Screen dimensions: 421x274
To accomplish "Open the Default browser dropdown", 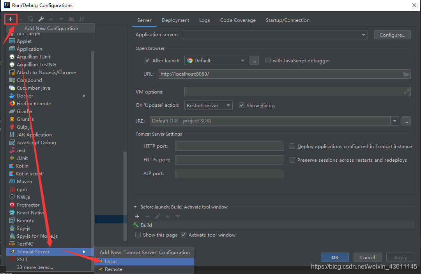I will coord(216,61).
